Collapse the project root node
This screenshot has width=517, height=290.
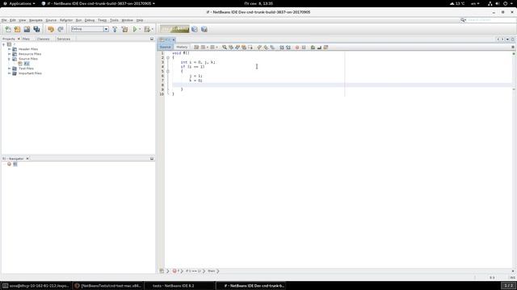pyautogui.click(x=3, y=44)
